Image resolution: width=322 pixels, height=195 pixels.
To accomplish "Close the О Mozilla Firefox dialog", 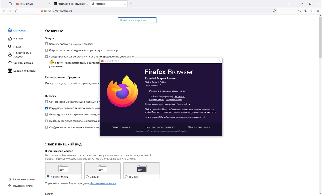I will [x=220, y=61].
